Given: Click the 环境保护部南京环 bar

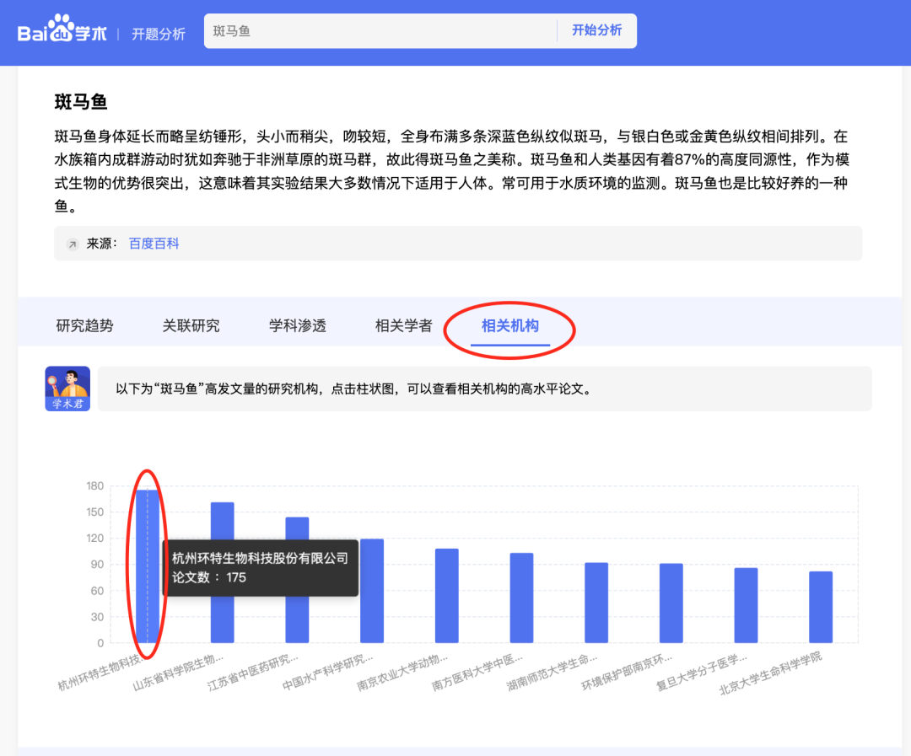Looking at the screenshot, I should click(671, 603).
